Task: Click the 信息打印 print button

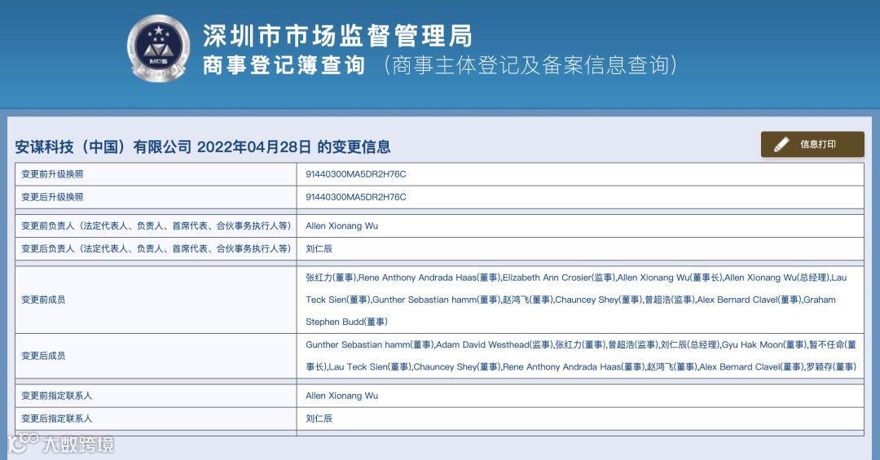Action: click(x=812, y=144)
